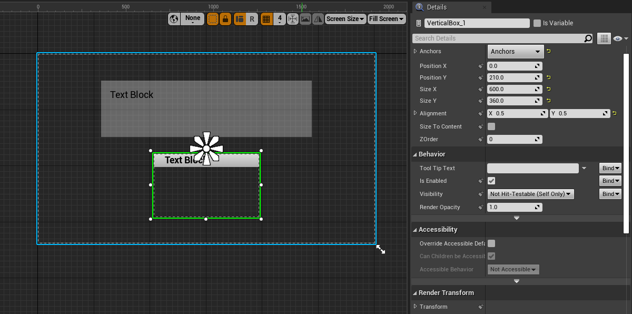Click Position Y value 210.0

point(515,78)
